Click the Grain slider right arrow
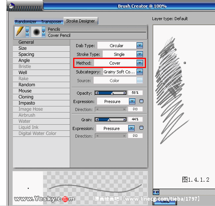The height and width of the screenshot is (206, 215). point(125,120)
